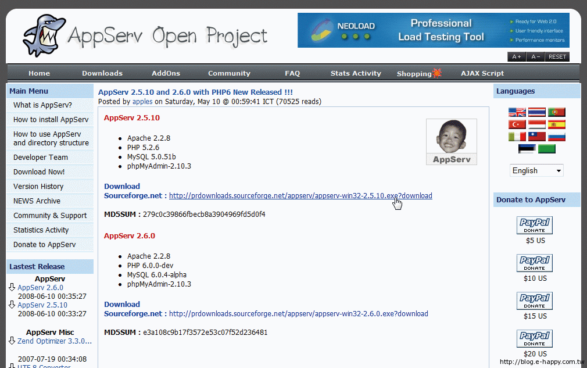The height and width of the screenshot is (368, 587).
Task: Open AppServ 2.6.0 latest release link
Action: point(41,288)
